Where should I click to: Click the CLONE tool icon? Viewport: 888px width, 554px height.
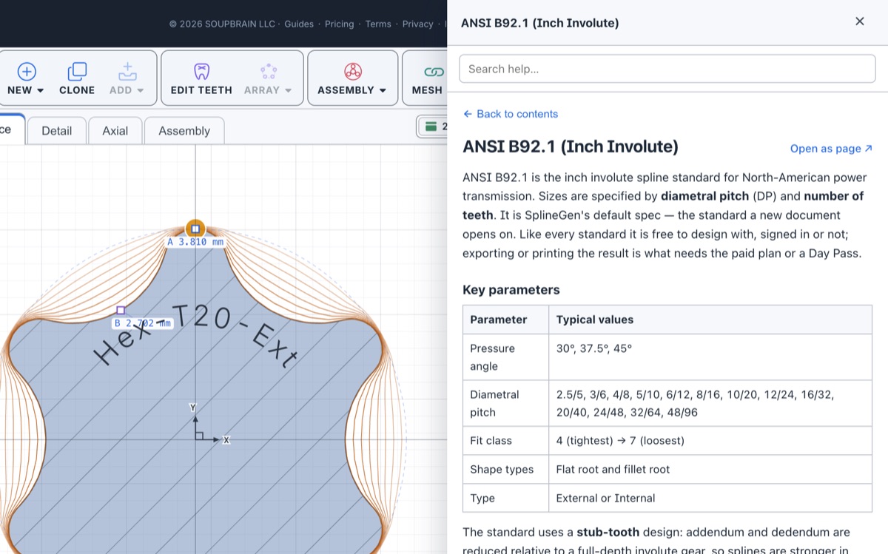pos(77,72)
